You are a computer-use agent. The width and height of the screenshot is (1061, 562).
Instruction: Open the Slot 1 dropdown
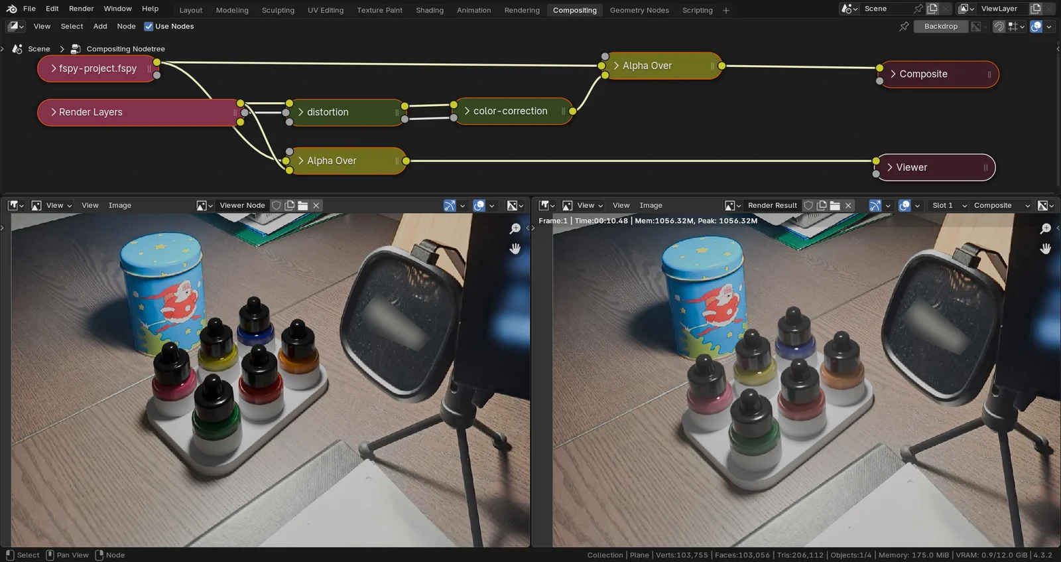[949, 206]
